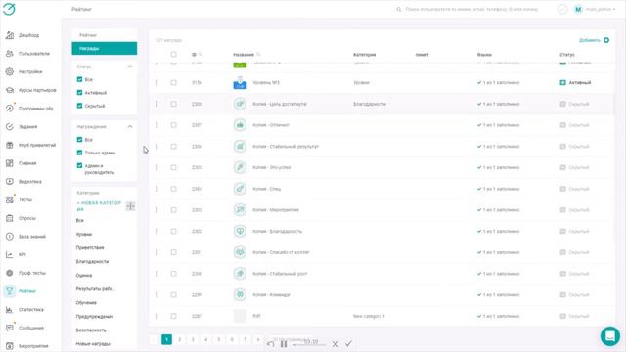Viewport: 626px width, 352px height.
Task: Filter by category Благодарности
Action: pyautogui.click(x=92, y=261)
